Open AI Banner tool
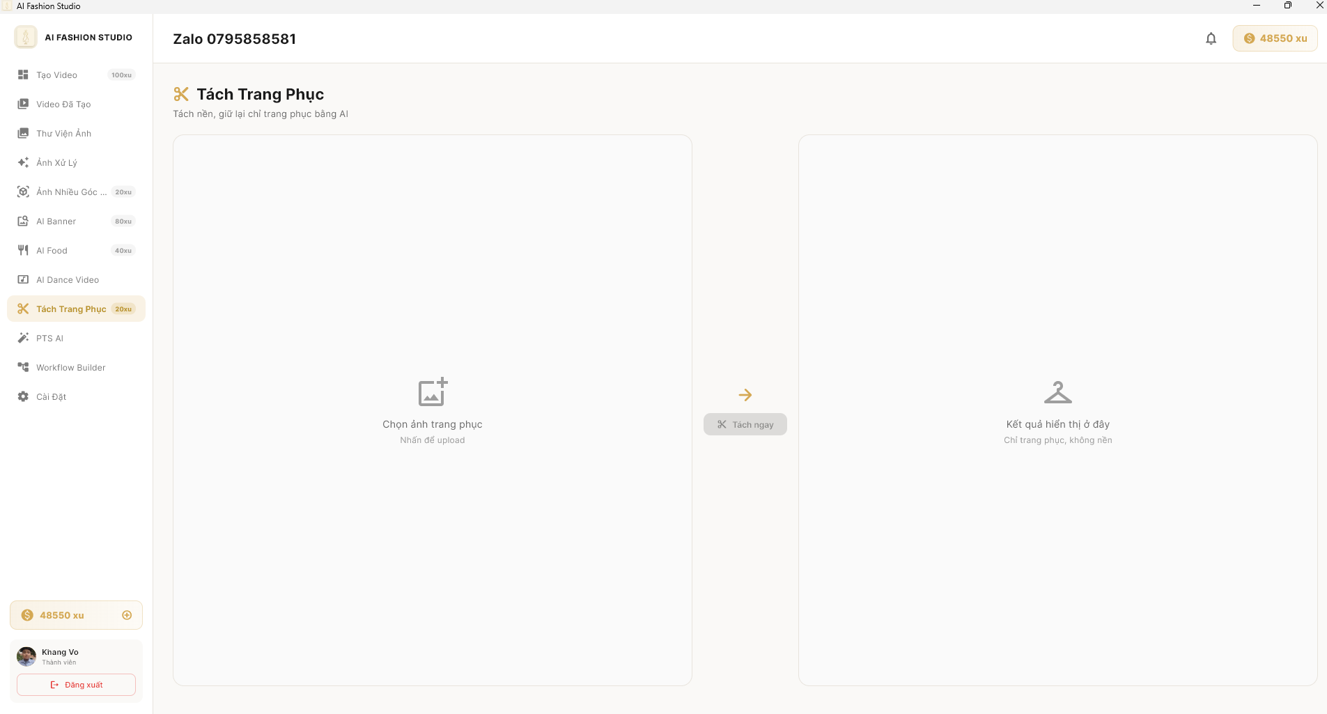The width and height of the screenshot is (1327, 714). pos(56,222)
